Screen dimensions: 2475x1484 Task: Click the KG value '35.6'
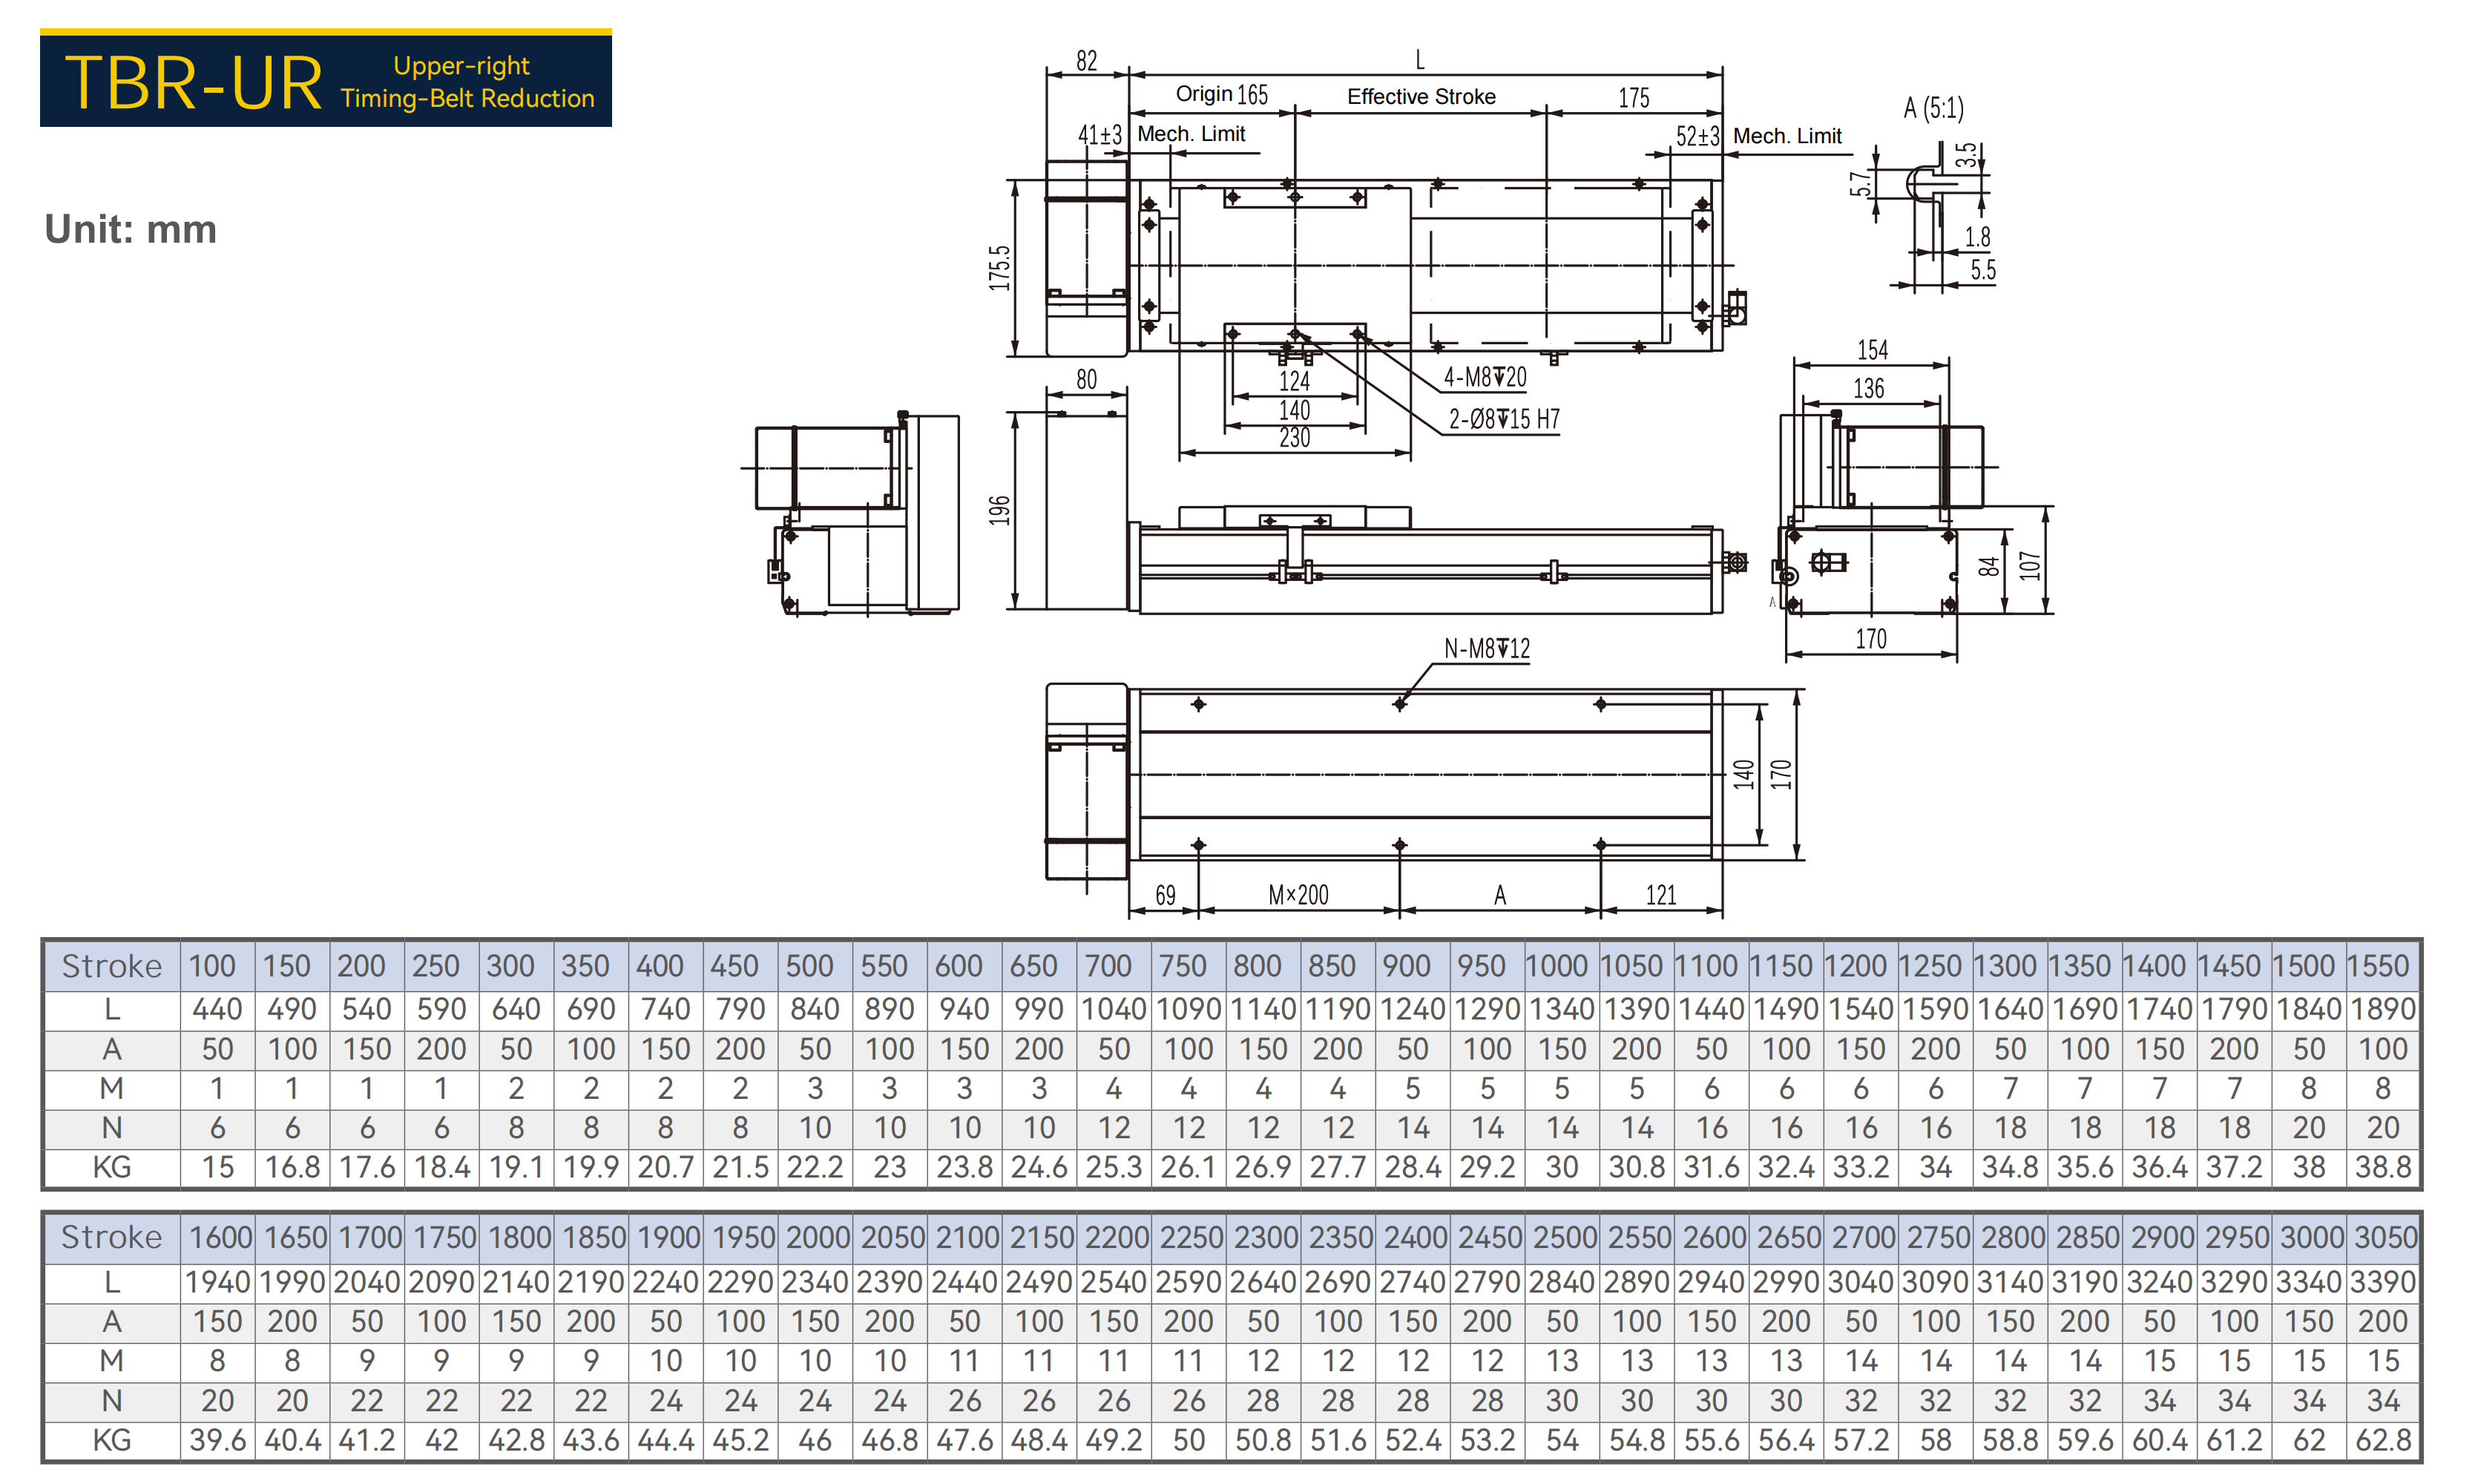point(2084,1167)
